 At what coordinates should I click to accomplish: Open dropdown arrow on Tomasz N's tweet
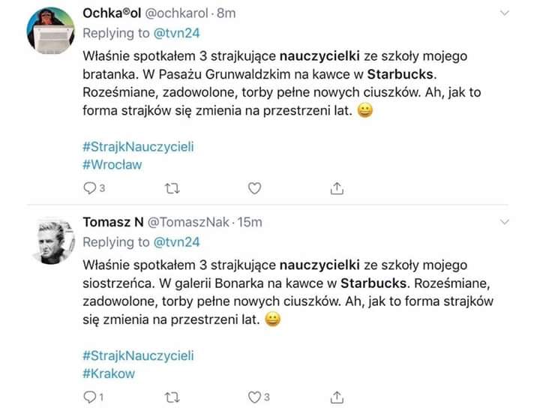tap(505, 223)
